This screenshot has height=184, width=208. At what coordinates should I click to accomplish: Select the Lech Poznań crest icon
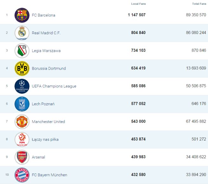pyautogui.click(x=22, y=104)
